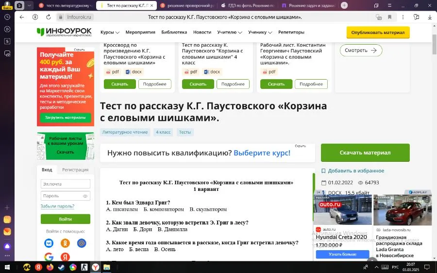Open the sidebar video player icon

click(7, 29)
